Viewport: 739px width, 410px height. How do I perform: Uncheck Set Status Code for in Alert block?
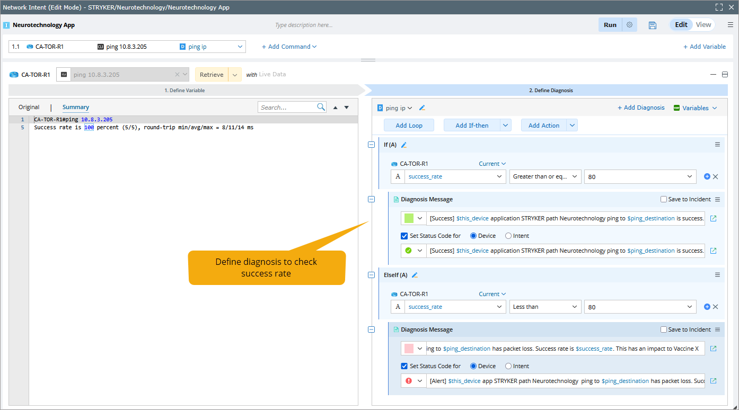(405, 366)
